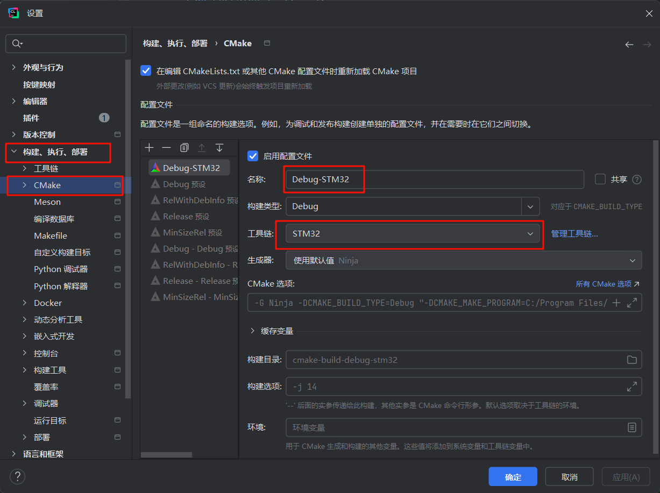660x493 pixels.
Task: Expand the Docker tree node
Action: [25, 303]
